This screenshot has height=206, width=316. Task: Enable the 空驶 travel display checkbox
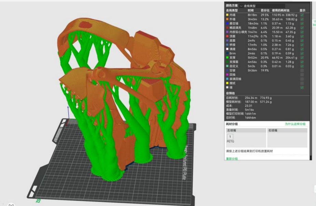click(x=302, y=70)
